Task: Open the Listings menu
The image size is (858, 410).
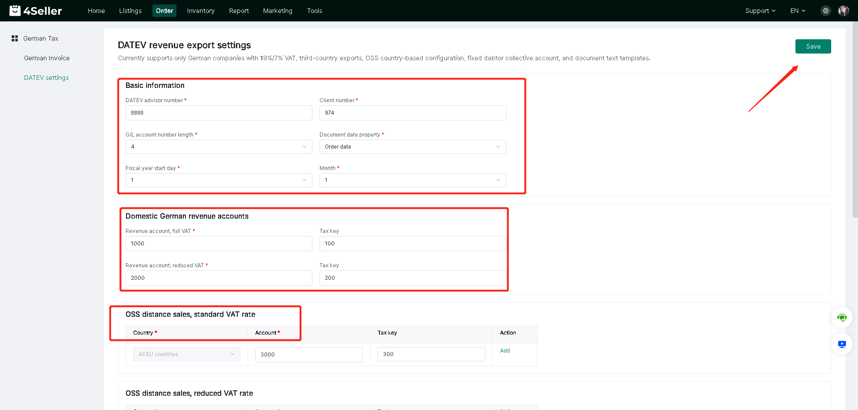Action: click(130, 11)
